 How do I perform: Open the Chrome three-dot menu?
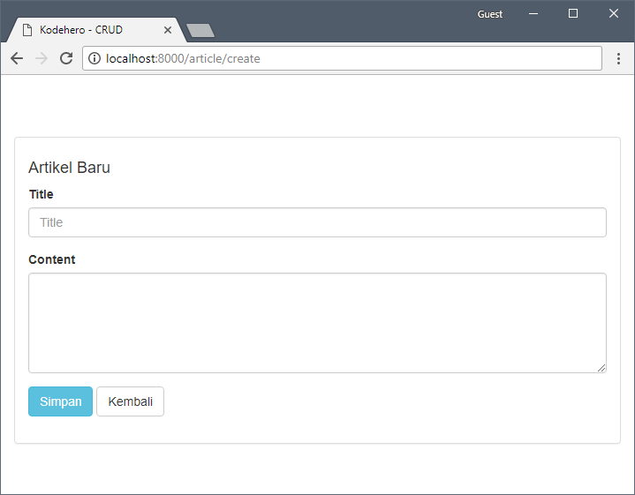(x=618, y=58)
